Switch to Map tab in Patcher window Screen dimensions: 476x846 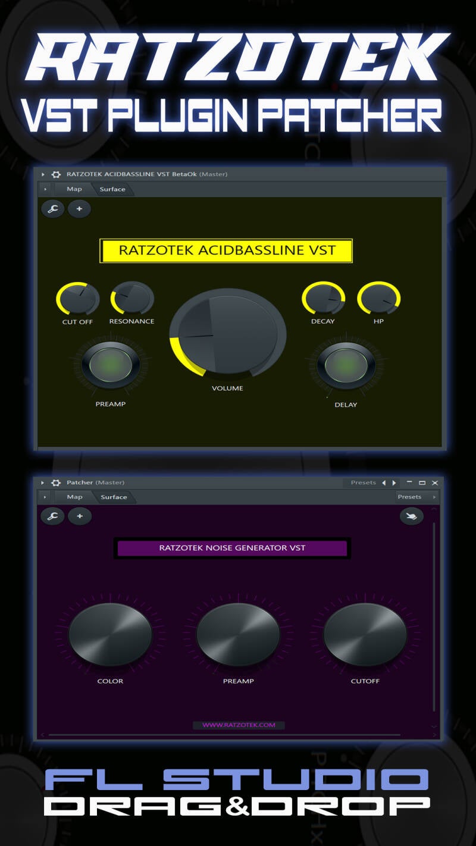(74, 497)
